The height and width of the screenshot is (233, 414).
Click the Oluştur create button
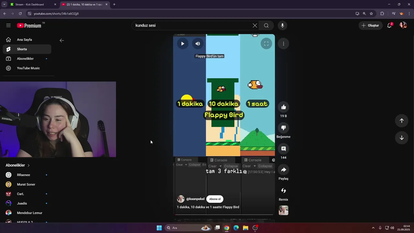(370, 26)
